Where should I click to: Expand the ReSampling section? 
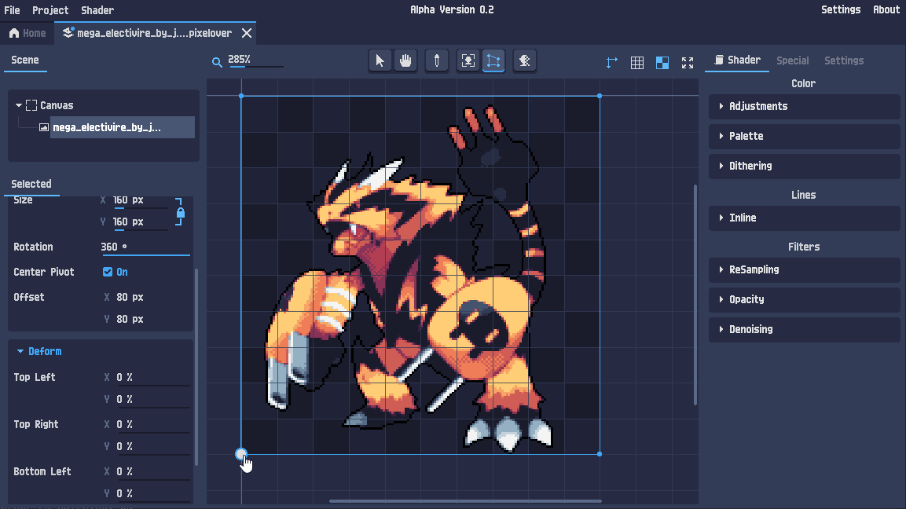(805, 269)
